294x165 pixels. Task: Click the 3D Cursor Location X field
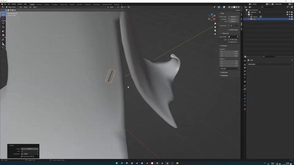point(229,51)
